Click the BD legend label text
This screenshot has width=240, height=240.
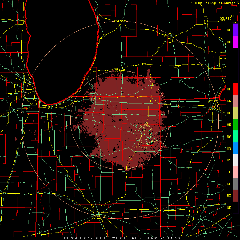tap(229, 113)
